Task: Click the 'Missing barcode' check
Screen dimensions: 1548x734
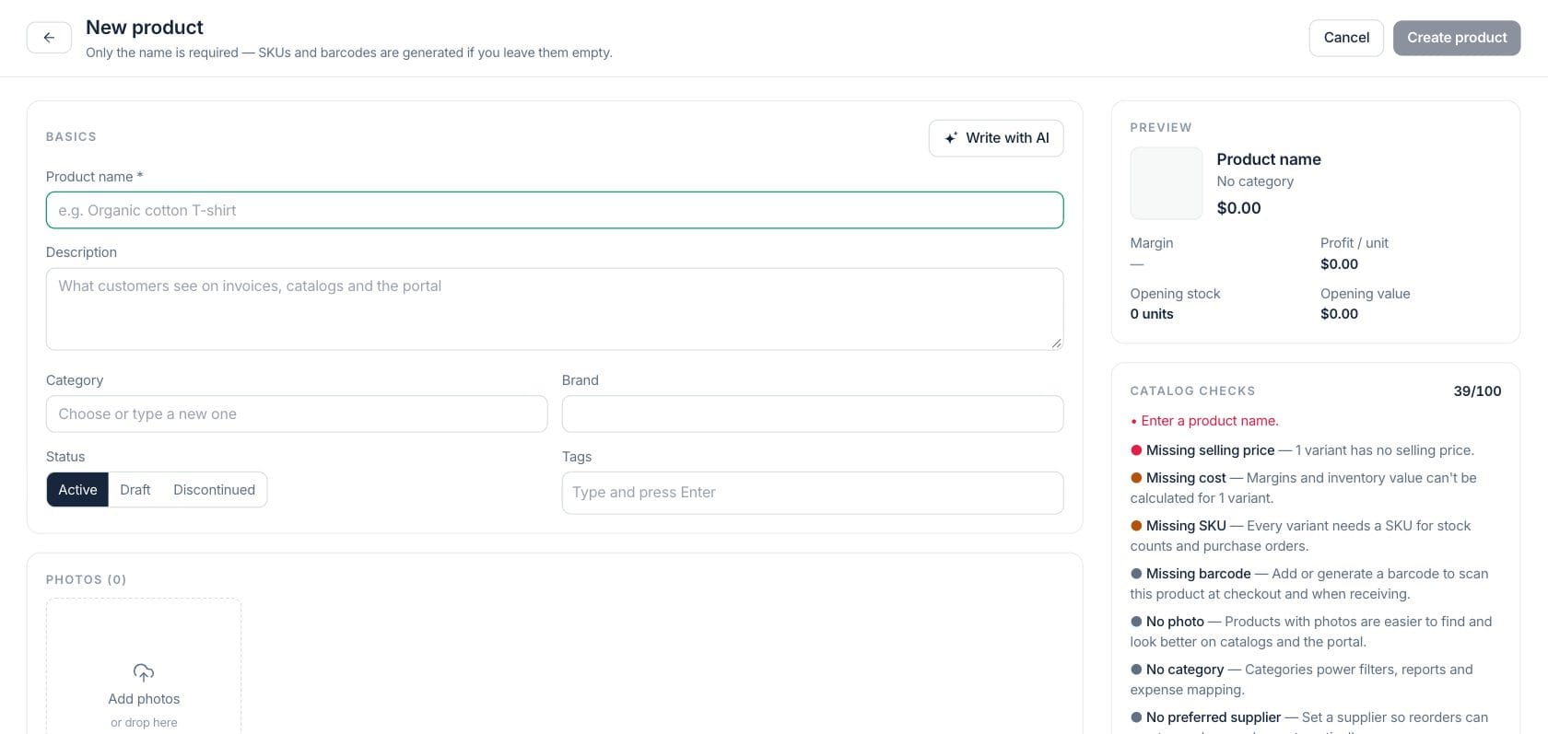Action: click(x=1309, y=584)
